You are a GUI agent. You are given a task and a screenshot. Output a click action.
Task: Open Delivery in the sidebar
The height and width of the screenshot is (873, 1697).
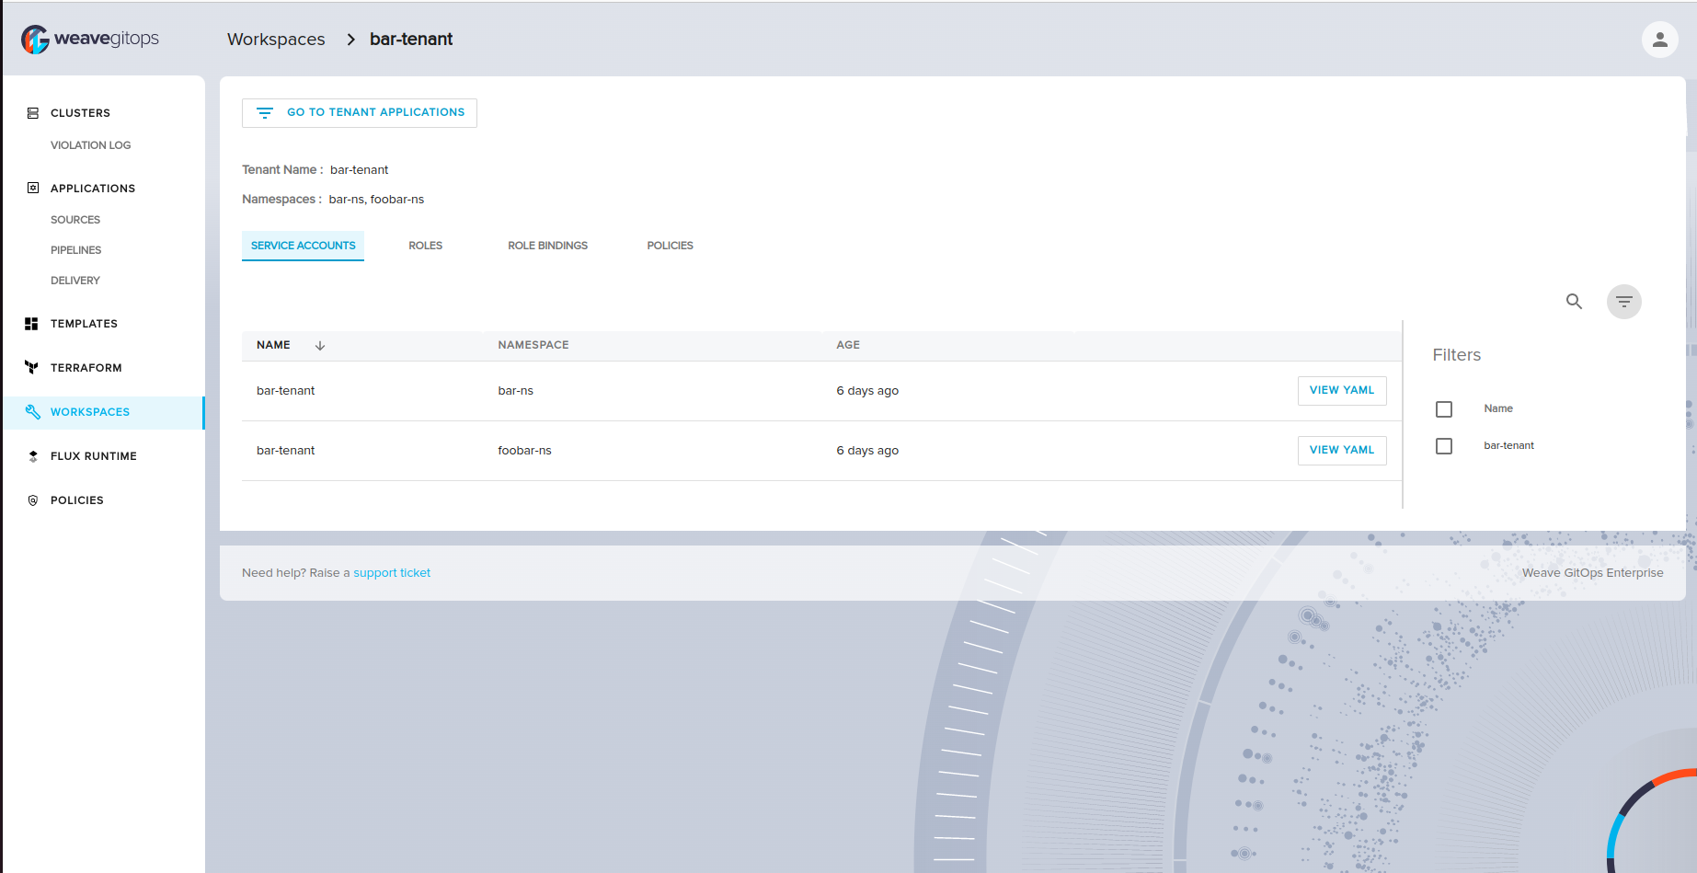tap(75, 281)
